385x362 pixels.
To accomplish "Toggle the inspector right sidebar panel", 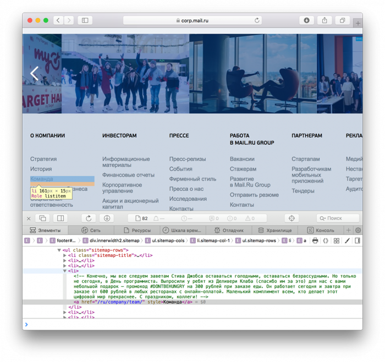I will click(358, 240).
